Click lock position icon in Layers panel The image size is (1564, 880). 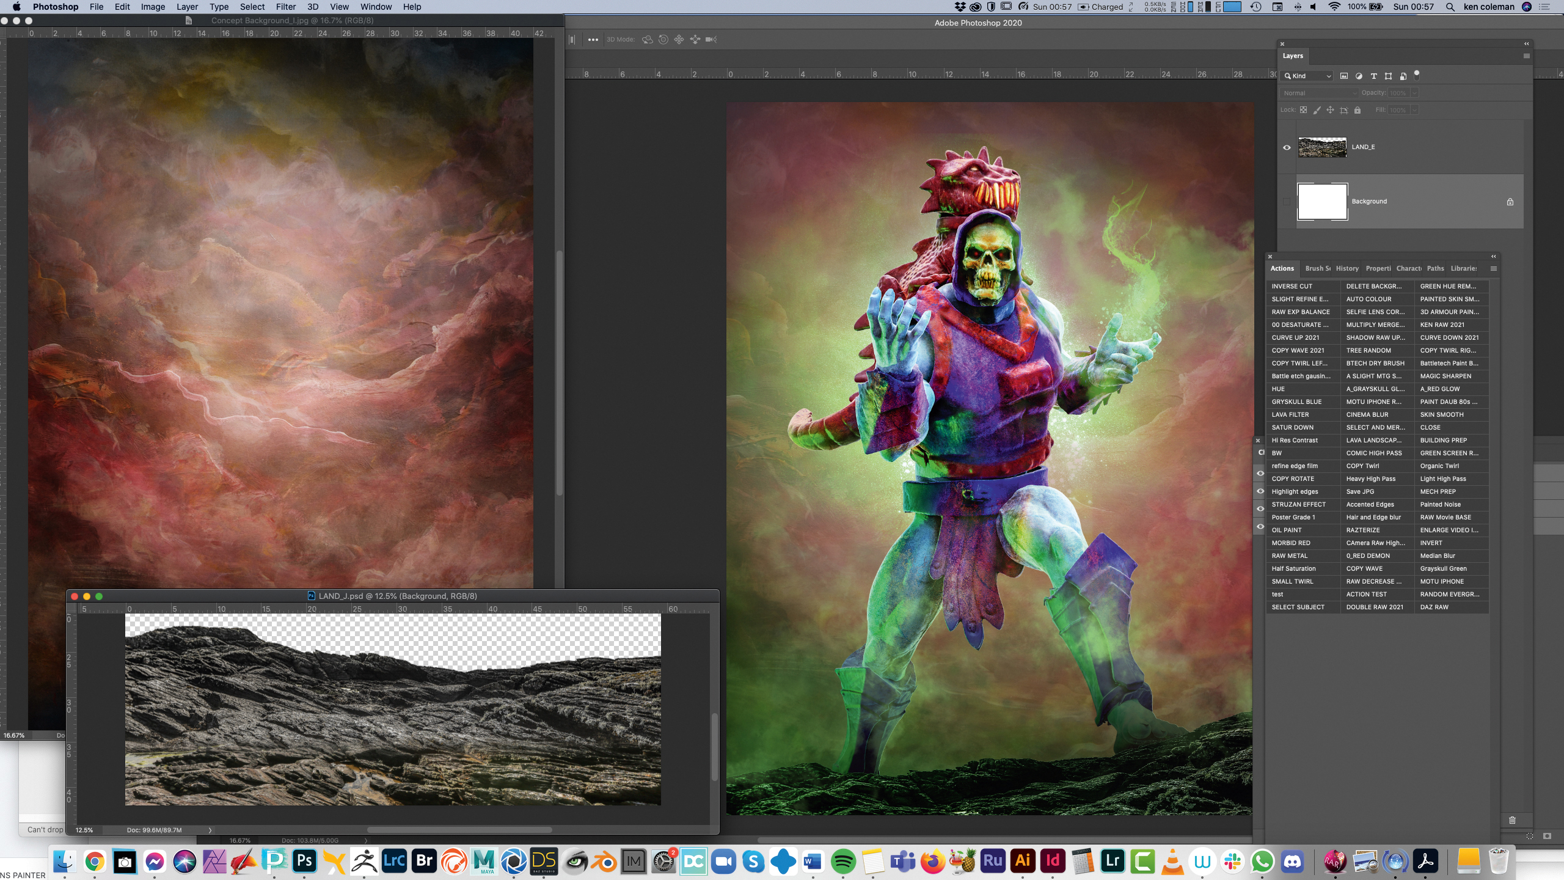tap(1330, 110)
